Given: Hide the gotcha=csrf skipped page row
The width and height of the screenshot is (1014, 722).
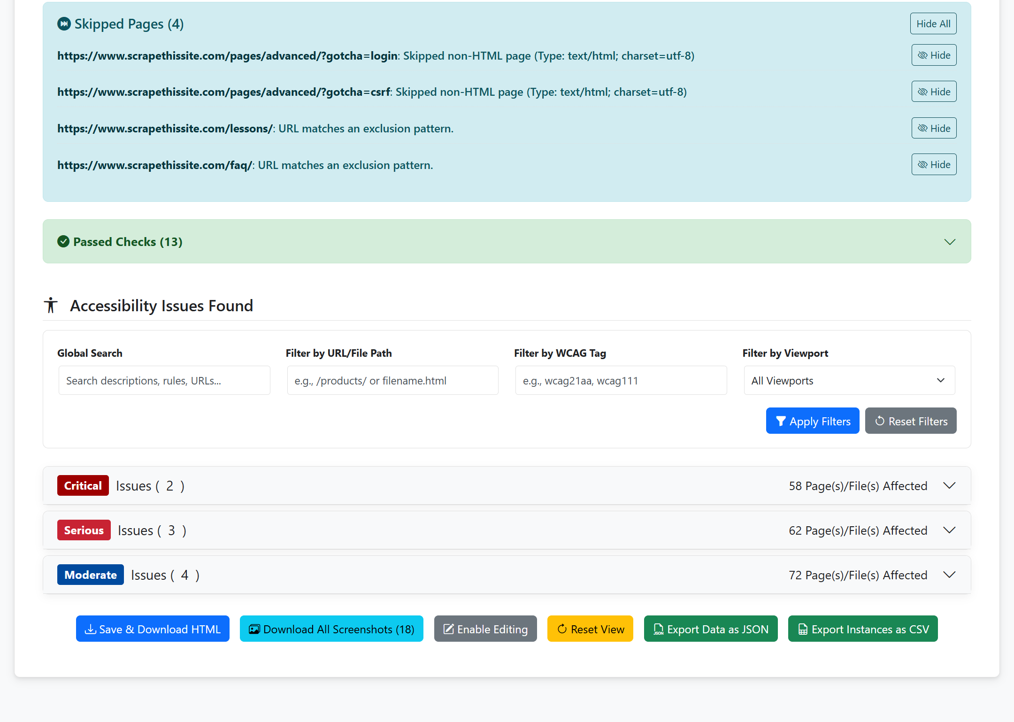Looking at the screenshot, I should 934,92.
